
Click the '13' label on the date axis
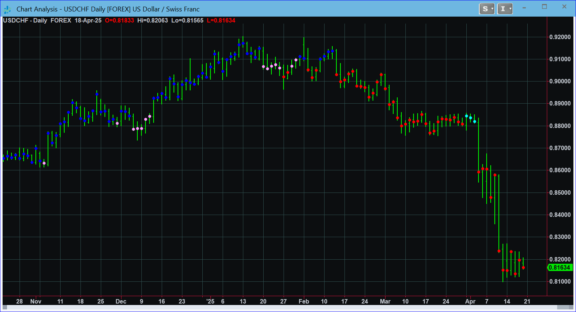tap(243, 301)
